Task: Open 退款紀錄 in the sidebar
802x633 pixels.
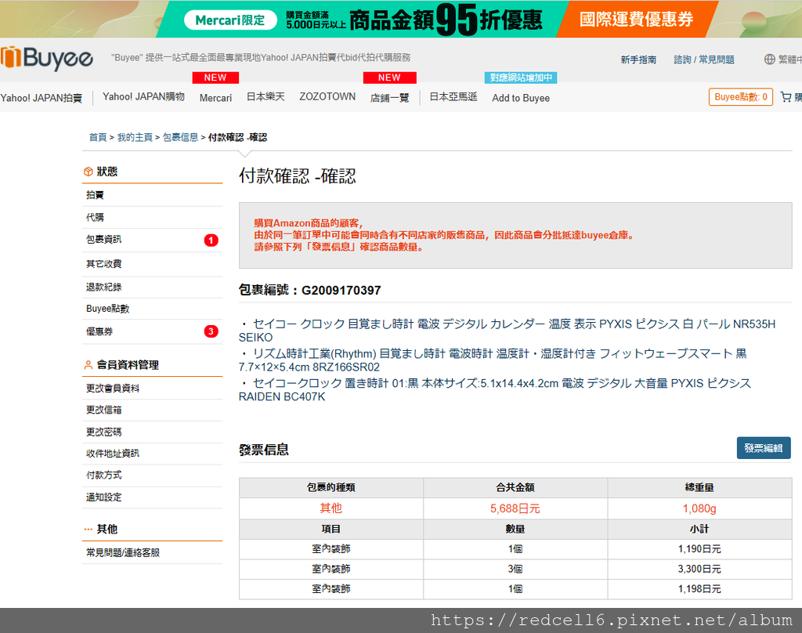Action: pos(152,287)
